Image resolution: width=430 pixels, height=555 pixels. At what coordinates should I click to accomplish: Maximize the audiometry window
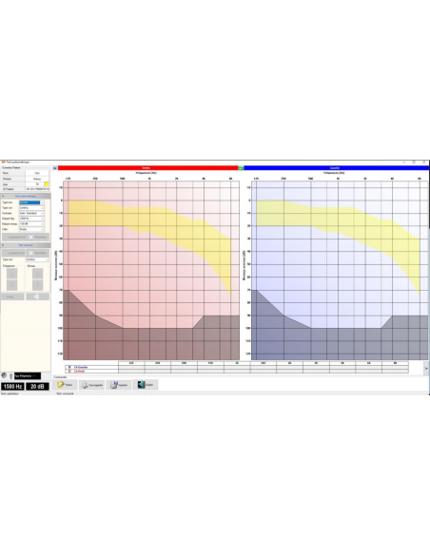click(414, 163)
